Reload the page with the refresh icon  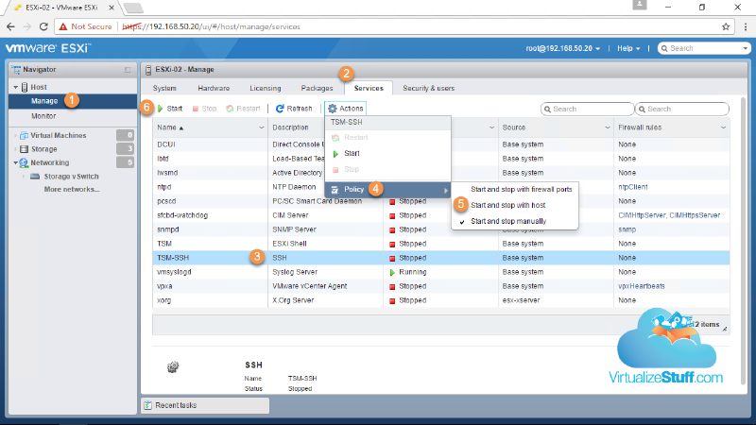[x=43, y=26]
